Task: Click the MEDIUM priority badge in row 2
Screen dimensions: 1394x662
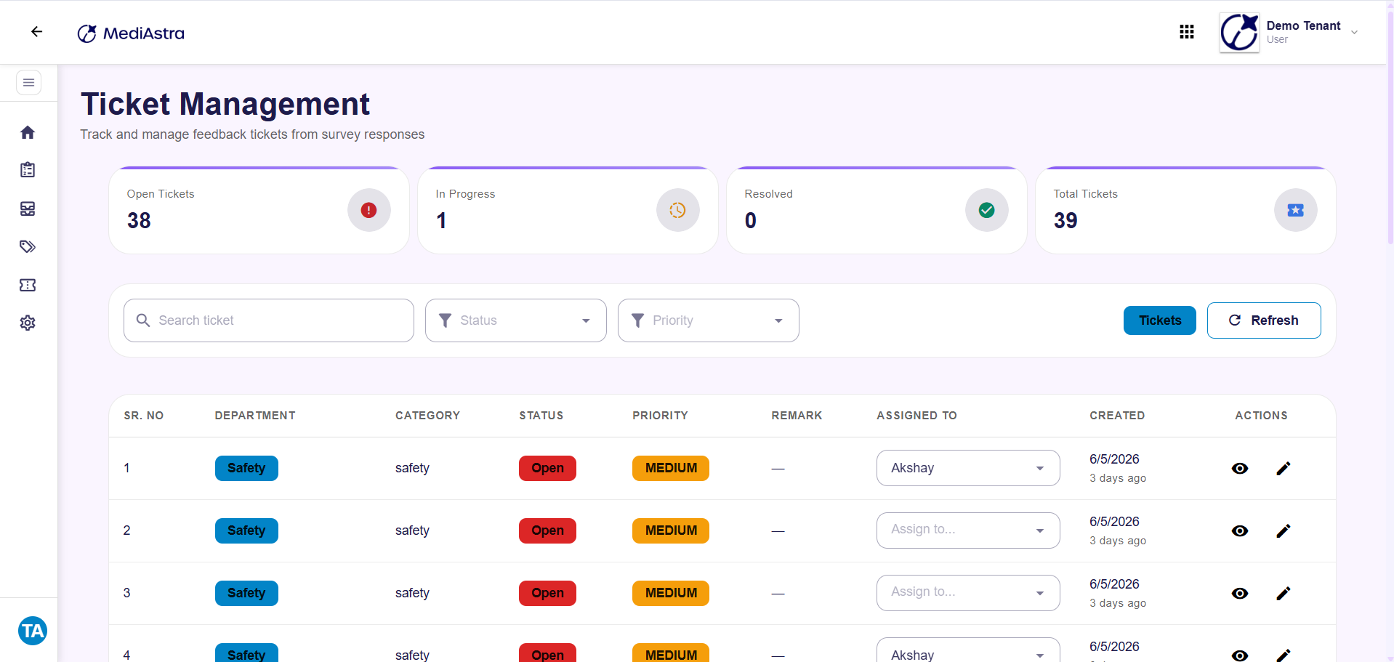Action: (671, 530)
